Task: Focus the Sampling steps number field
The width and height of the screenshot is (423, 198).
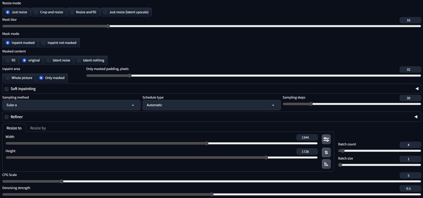Action: [410, 98]
